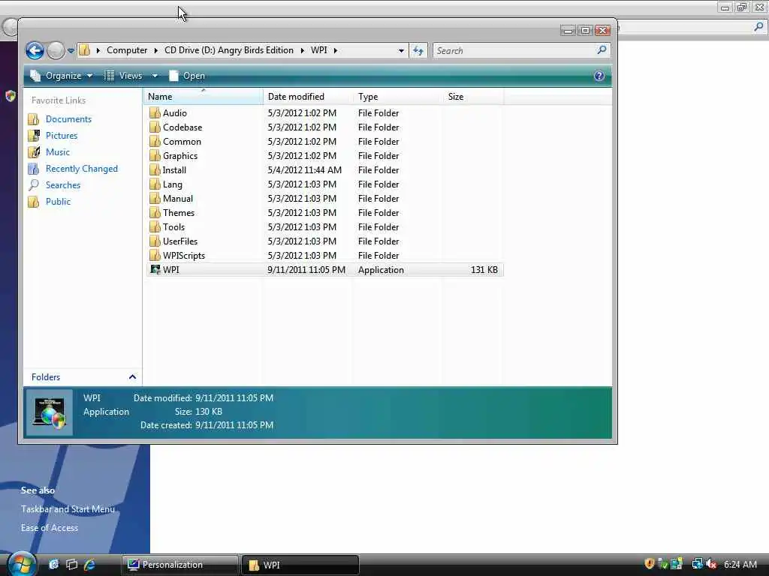Click the Searches magnifier icon in sidebar

point(33,185)
